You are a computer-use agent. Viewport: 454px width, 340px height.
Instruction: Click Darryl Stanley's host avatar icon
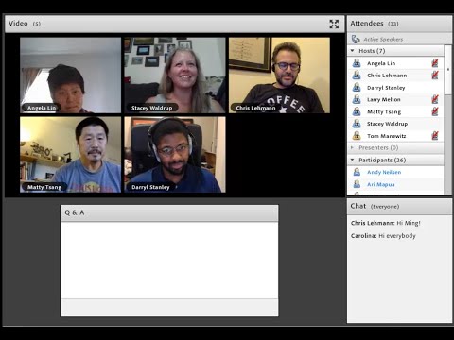[357, 87]
